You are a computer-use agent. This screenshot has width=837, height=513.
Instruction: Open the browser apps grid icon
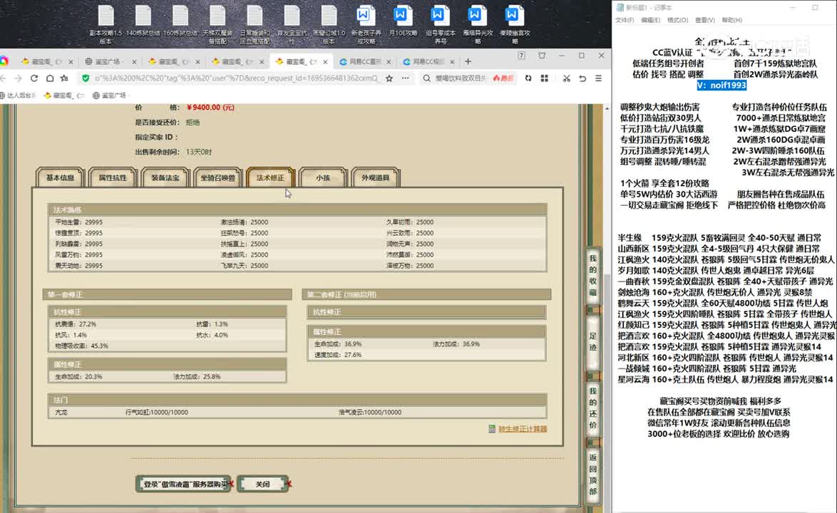[x=545, y=78]
